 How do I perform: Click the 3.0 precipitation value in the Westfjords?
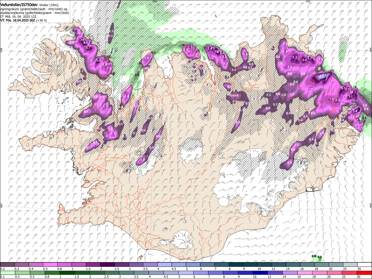(99, 60)
